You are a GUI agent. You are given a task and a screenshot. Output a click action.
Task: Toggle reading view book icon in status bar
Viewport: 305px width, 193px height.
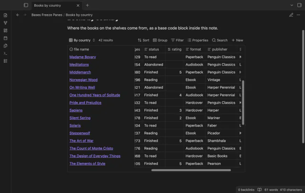(259, 190)
